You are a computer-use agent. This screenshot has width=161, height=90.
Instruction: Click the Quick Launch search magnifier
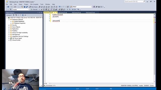[144, 1]
